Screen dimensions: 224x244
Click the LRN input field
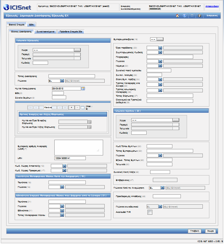coord(70,158)
